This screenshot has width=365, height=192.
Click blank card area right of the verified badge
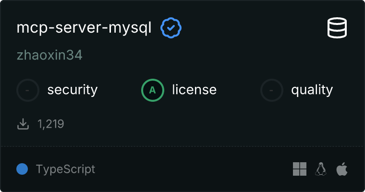point(250,28)
